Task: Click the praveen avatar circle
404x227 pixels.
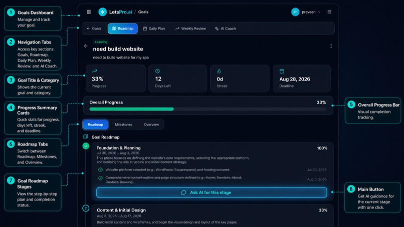Action: (295, 12)
